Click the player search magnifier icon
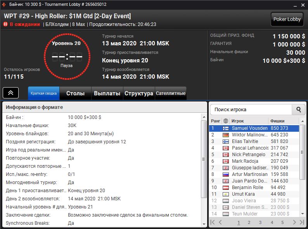The height and width of the screenshot is (229, 308). pos(298,110)
